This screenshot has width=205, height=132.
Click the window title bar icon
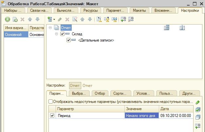(x=4, y=4)
